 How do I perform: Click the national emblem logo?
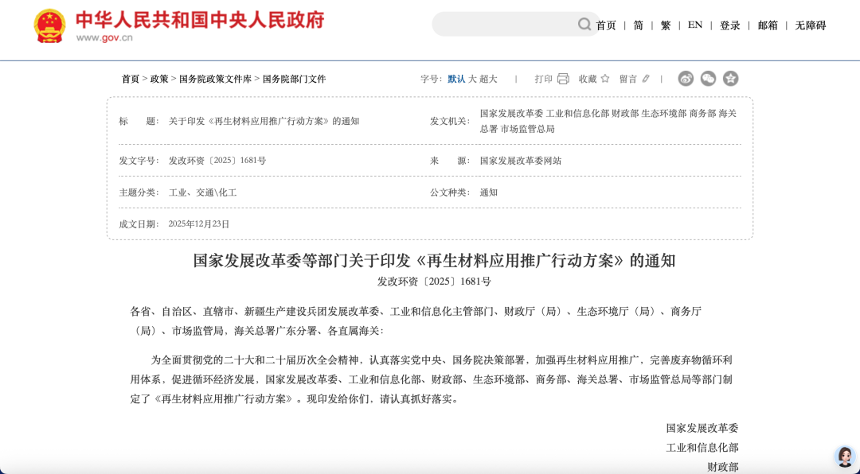(49, 25)
